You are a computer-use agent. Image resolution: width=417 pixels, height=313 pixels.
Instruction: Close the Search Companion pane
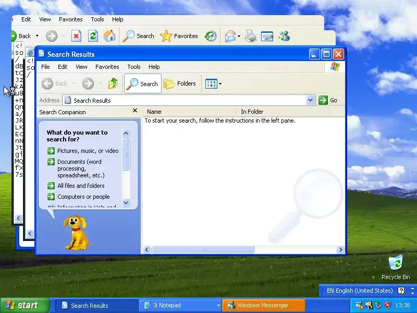[135, 110]
